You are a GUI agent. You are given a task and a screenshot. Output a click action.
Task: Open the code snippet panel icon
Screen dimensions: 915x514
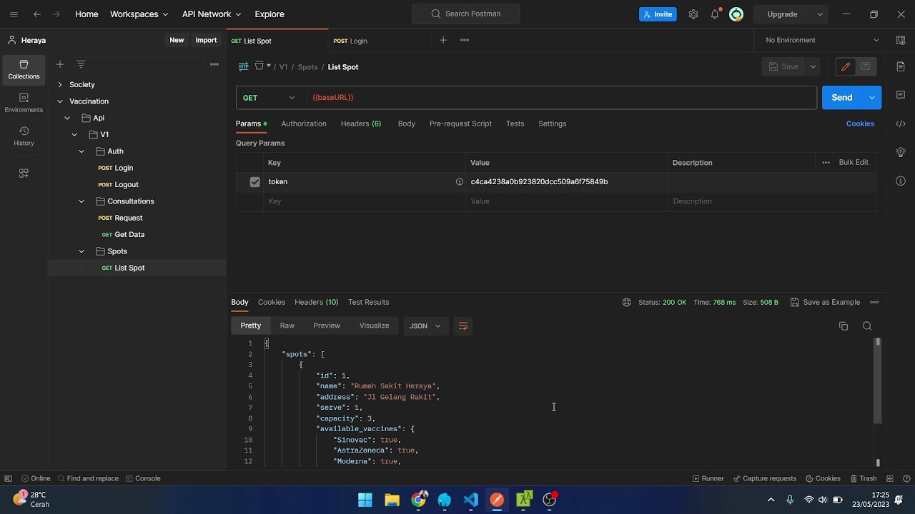tap(901, 124)
